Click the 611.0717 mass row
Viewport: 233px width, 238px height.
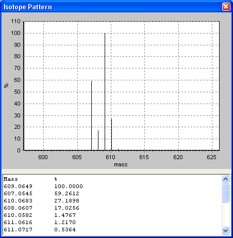click(40, 230)
